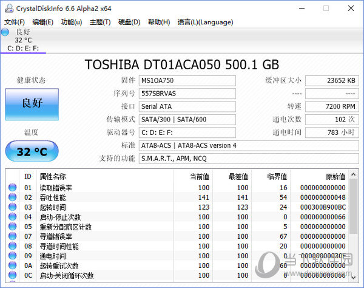This screenshot has height=288, width=364.
Task: Click status orb for attribute 01 读取错误率
Action: click(12, 187)
